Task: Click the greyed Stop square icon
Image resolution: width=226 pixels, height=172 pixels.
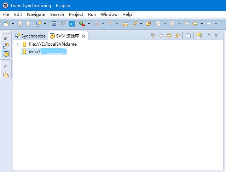Action: pos(96,24)
